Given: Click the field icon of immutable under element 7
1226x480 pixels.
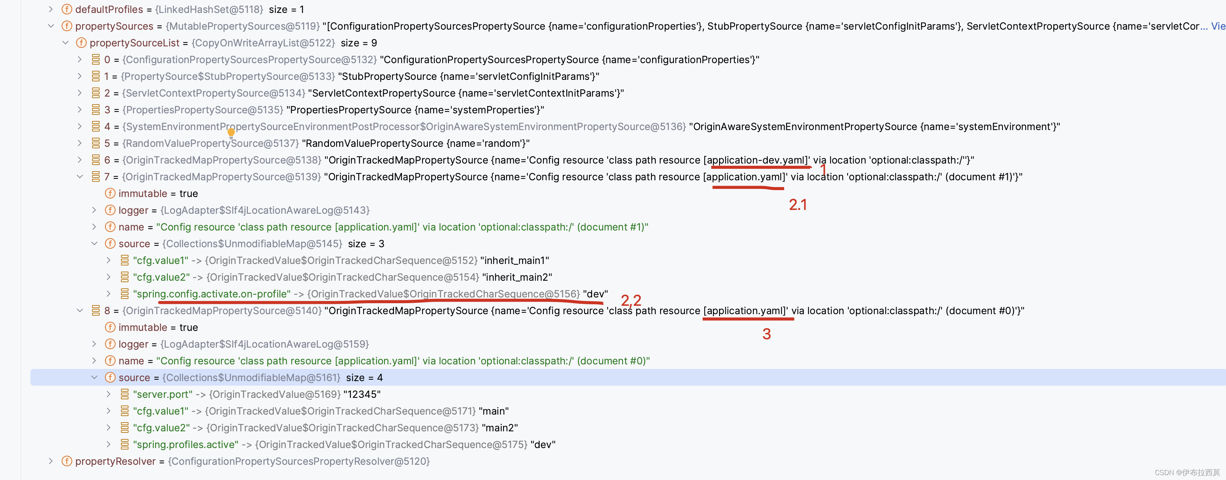Looking at the screenshot, I should (x=110, y=193).
